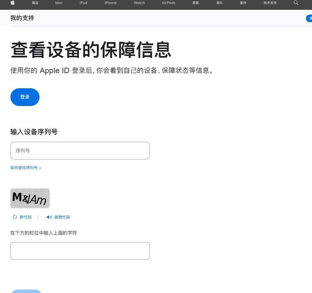The image size is (312, 293).
Task: Click 在下方的栏位中输入上面的字符 label
Action: [44, 233]
